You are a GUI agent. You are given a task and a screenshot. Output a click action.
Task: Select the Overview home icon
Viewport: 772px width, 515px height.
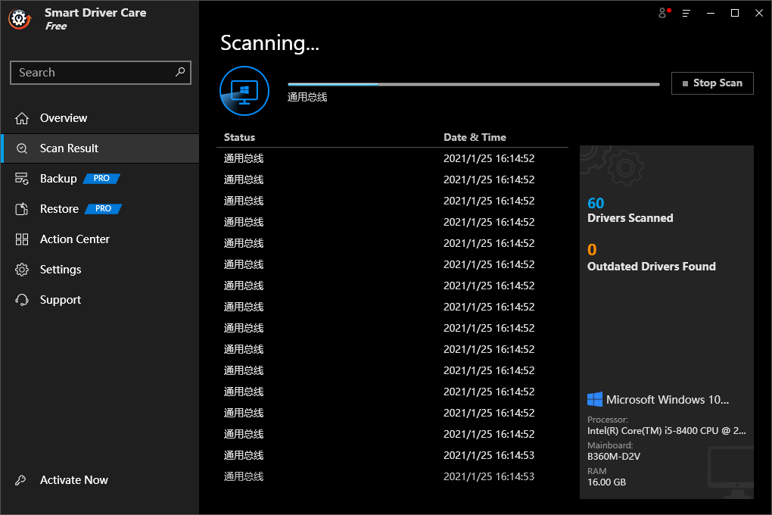pos(22,118)
